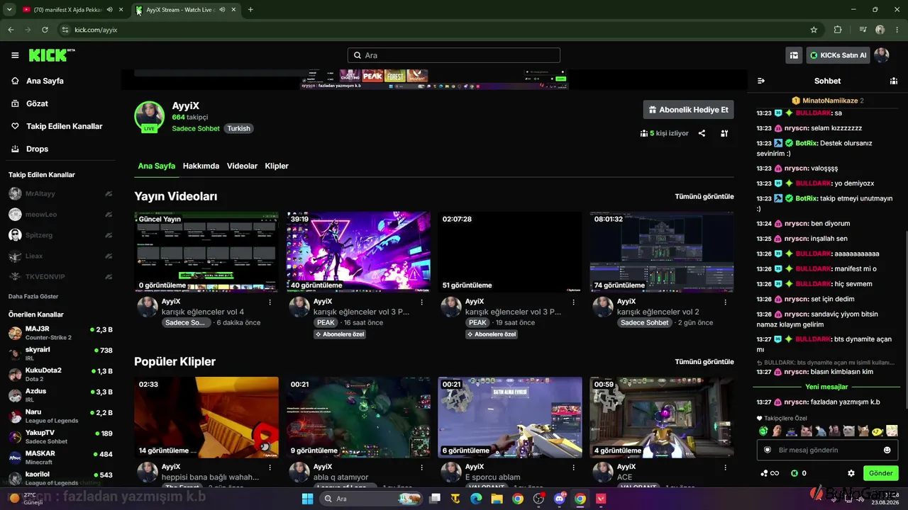Share the AyyiX channel
Viewport: 908px width, 510px height.
702,133
